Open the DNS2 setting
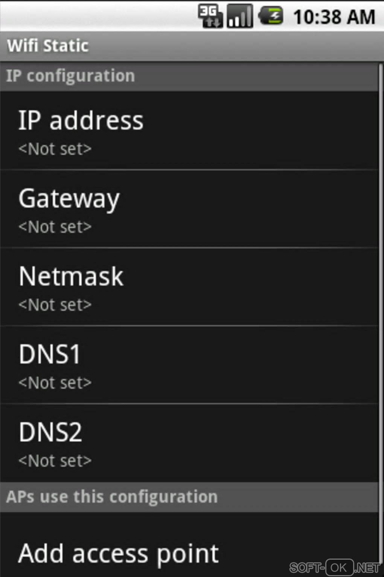 188,443
